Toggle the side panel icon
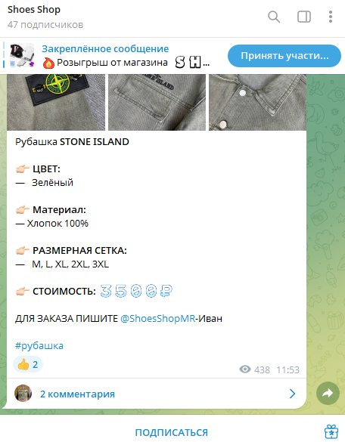 coord(304,17)
